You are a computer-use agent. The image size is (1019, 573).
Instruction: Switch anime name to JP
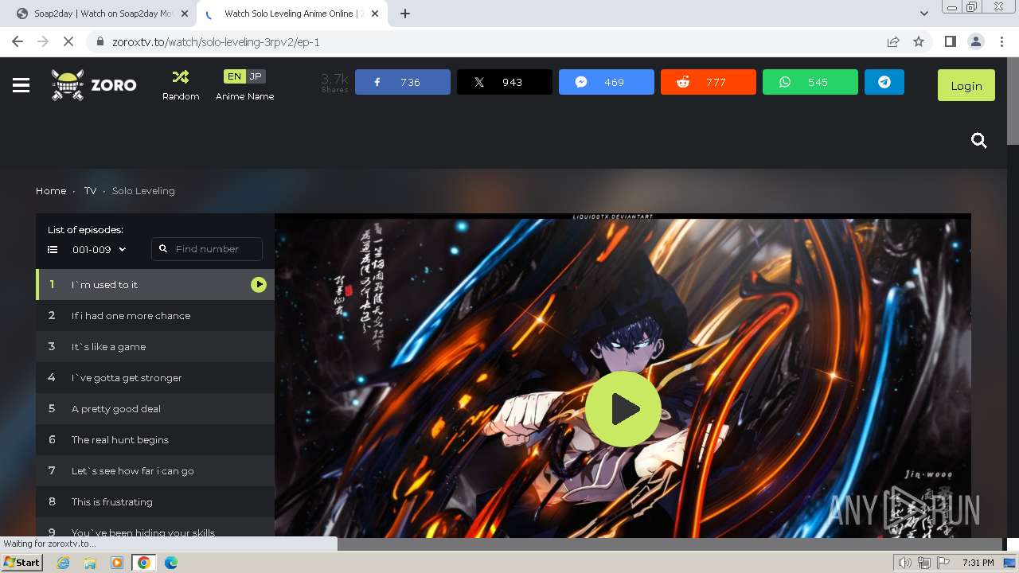256,76
